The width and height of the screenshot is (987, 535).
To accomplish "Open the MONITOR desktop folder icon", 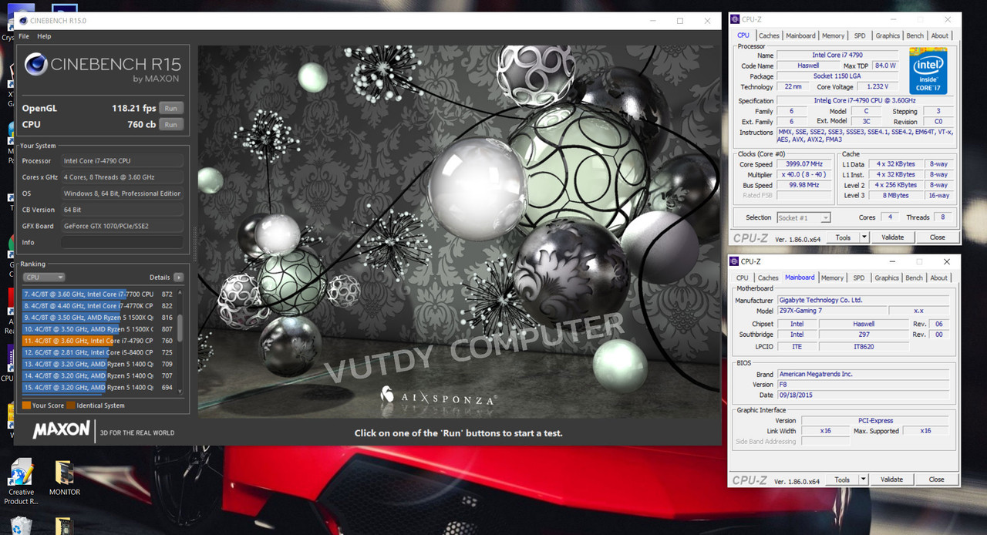I will click(x=65, y=478).
